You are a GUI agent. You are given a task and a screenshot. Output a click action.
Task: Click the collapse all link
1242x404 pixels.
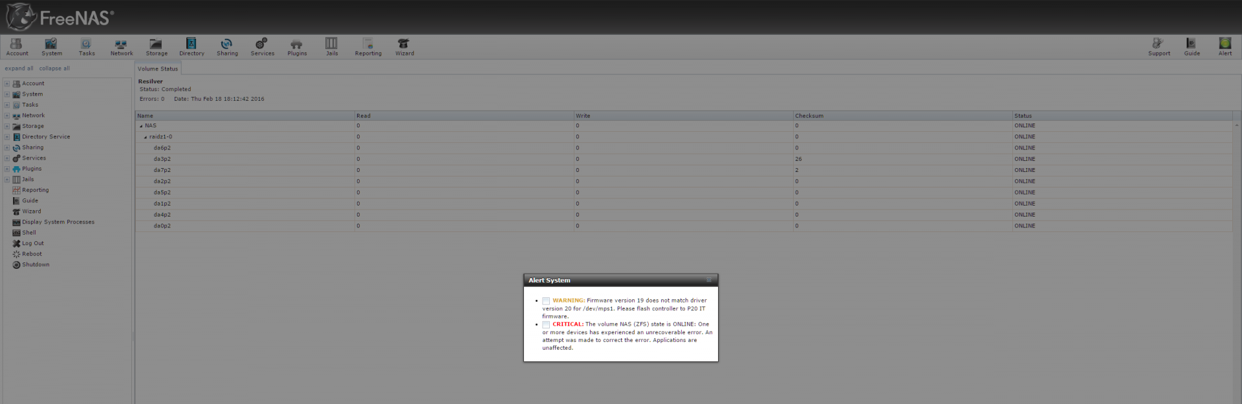(x=54, y=69)
